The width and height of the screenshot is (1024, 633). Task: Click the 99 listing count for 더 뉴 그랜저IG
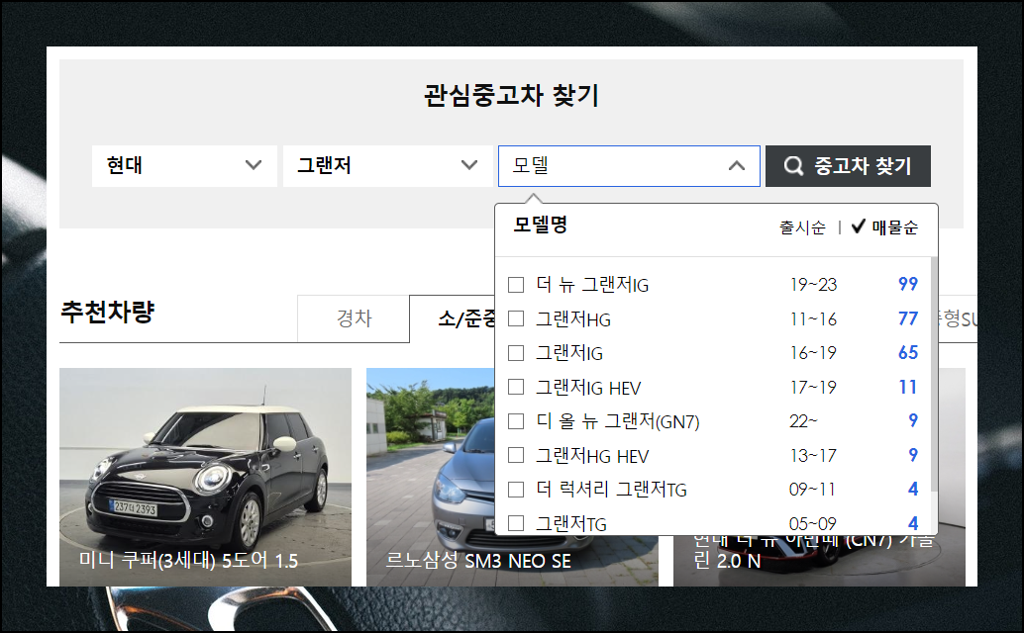[x=908, y=284]
